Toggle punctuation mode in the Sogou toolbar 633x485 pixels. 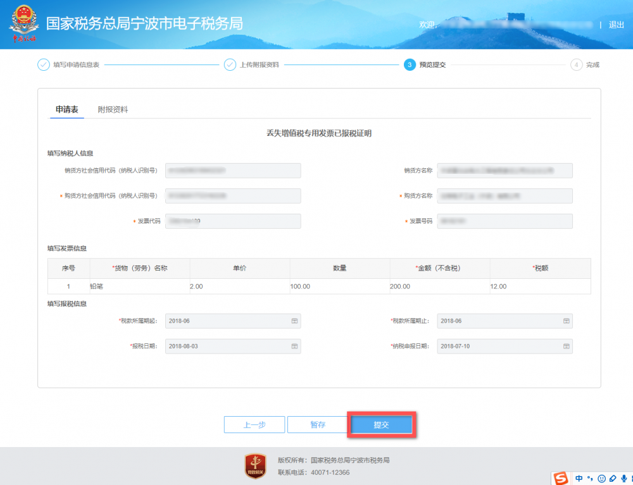[x=590, y=479]
